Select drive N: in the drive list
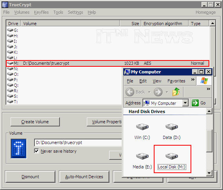223x190 pixels. [x=13, y=69]
